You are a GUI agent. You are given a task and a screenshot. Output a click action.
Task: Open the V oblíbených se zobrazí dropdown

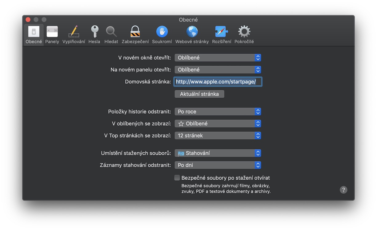[218, 123]
